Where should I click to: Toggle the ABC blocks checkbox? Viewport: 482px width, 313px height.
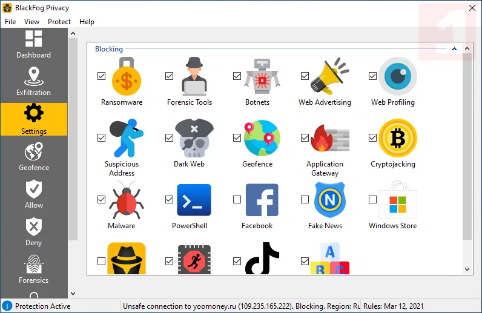pos(305,262)
